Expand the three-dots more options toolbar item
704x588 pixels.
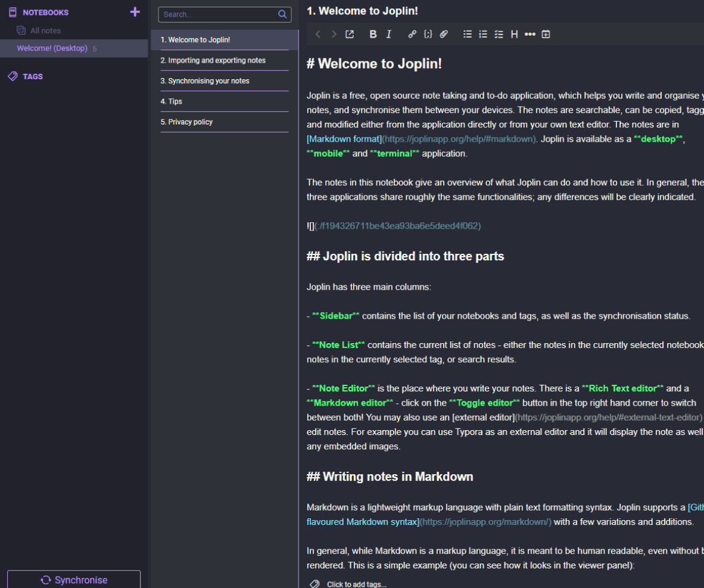(x=530, y=34)
